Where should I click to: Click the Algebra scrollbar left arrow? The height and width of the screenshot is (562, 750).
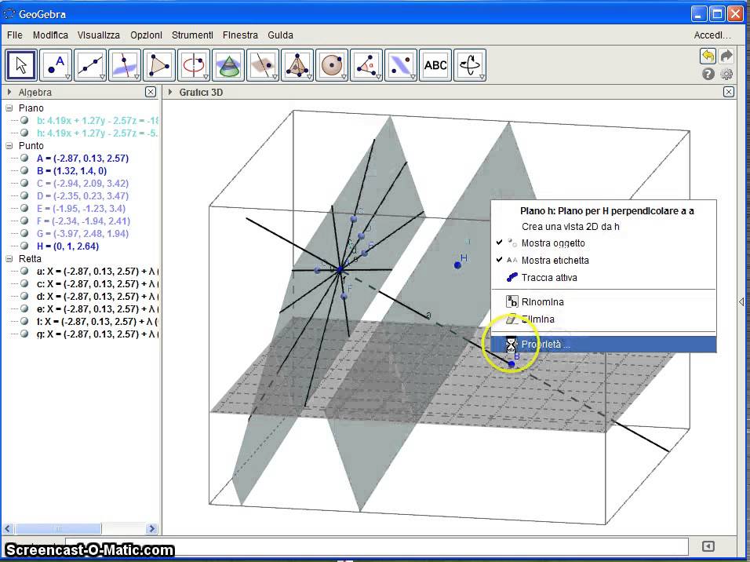[7, 528]
